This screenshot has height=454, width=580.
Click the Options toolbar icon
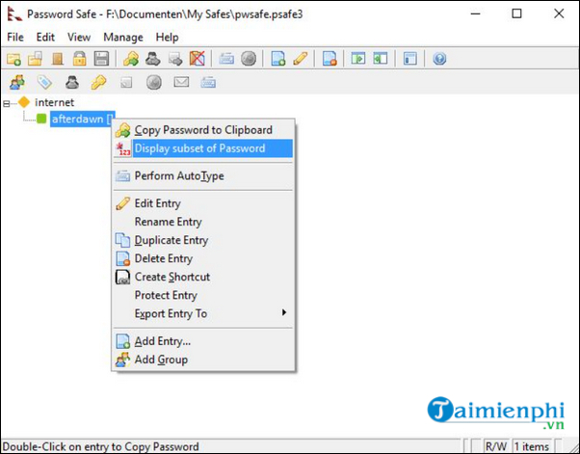click(409, 59)
